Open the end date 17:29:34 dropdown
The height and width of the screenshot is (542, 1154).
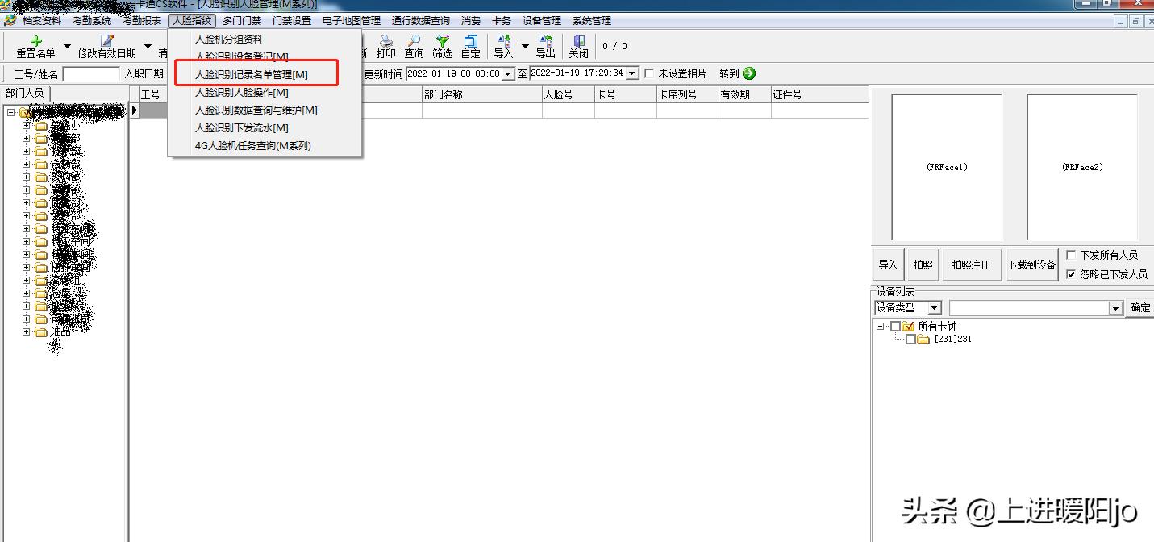(x=632, y=73)
